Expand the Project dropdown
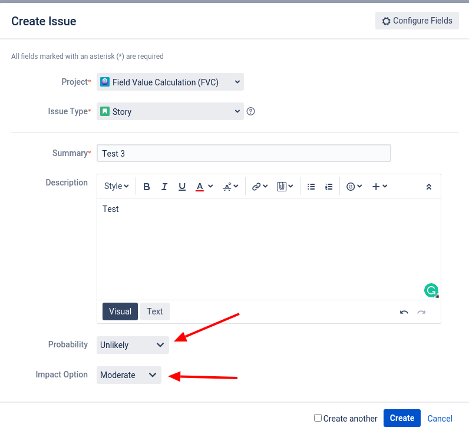This screenshot has height=431, width=469. pos(170,82)
